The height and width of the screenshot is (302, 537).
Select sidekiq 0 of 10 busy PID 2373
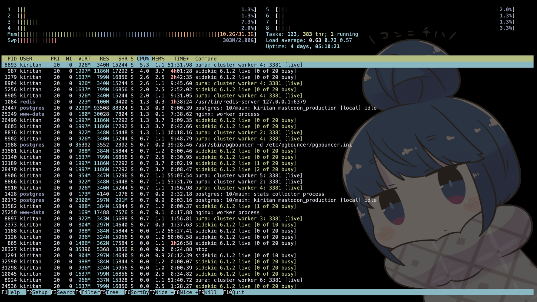(x=267, y=225)
